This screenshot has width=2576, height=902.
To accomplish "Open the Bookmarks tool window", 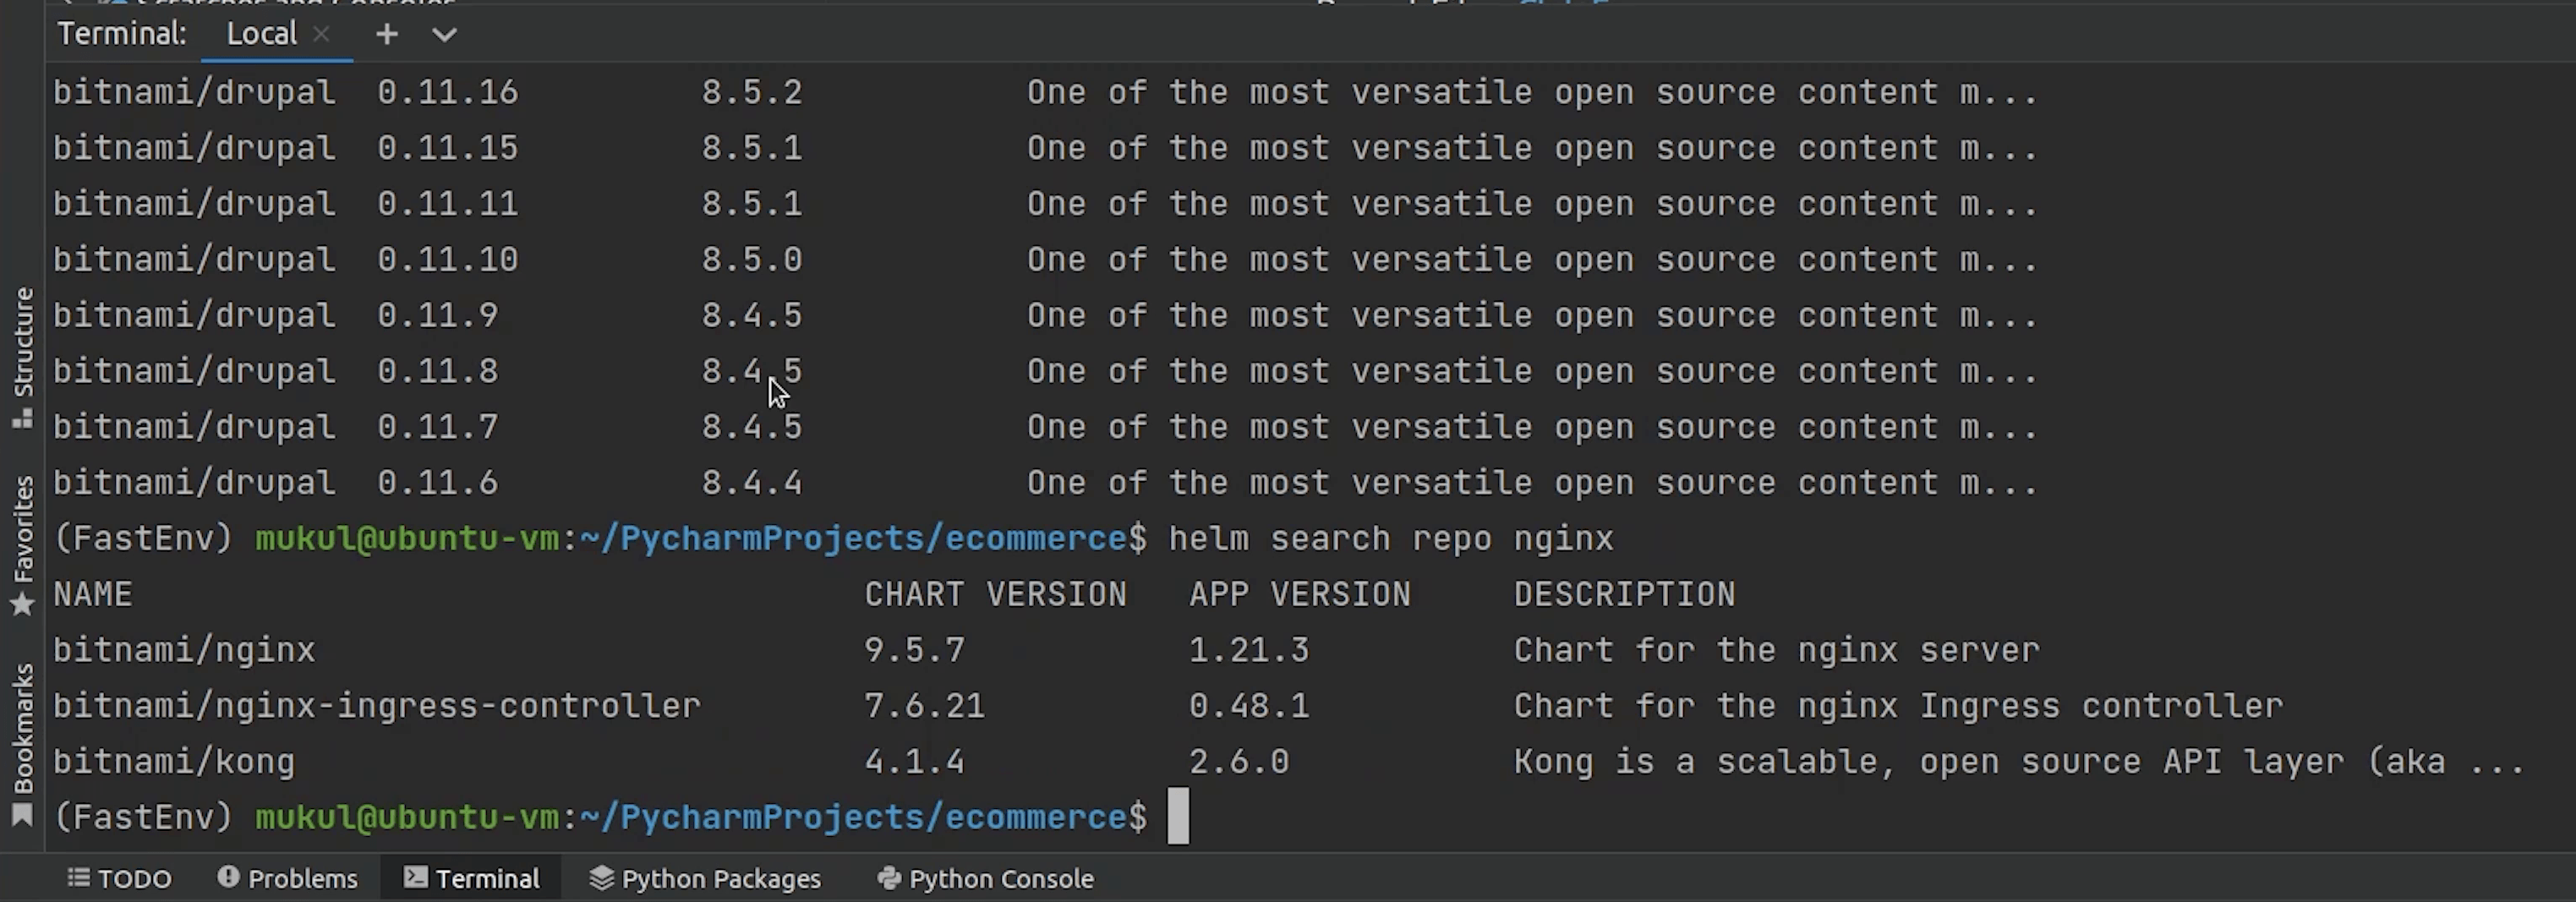I will (23, 745).
